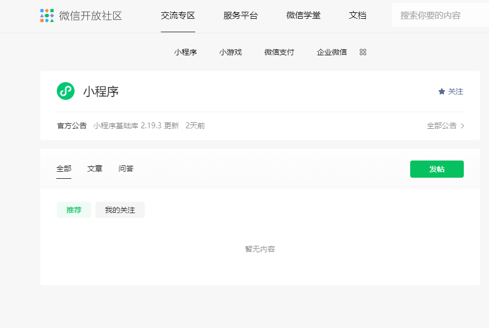Click the green mini program logo icon
This screenshot has width=489, height=328.
(x=65, y=91)
